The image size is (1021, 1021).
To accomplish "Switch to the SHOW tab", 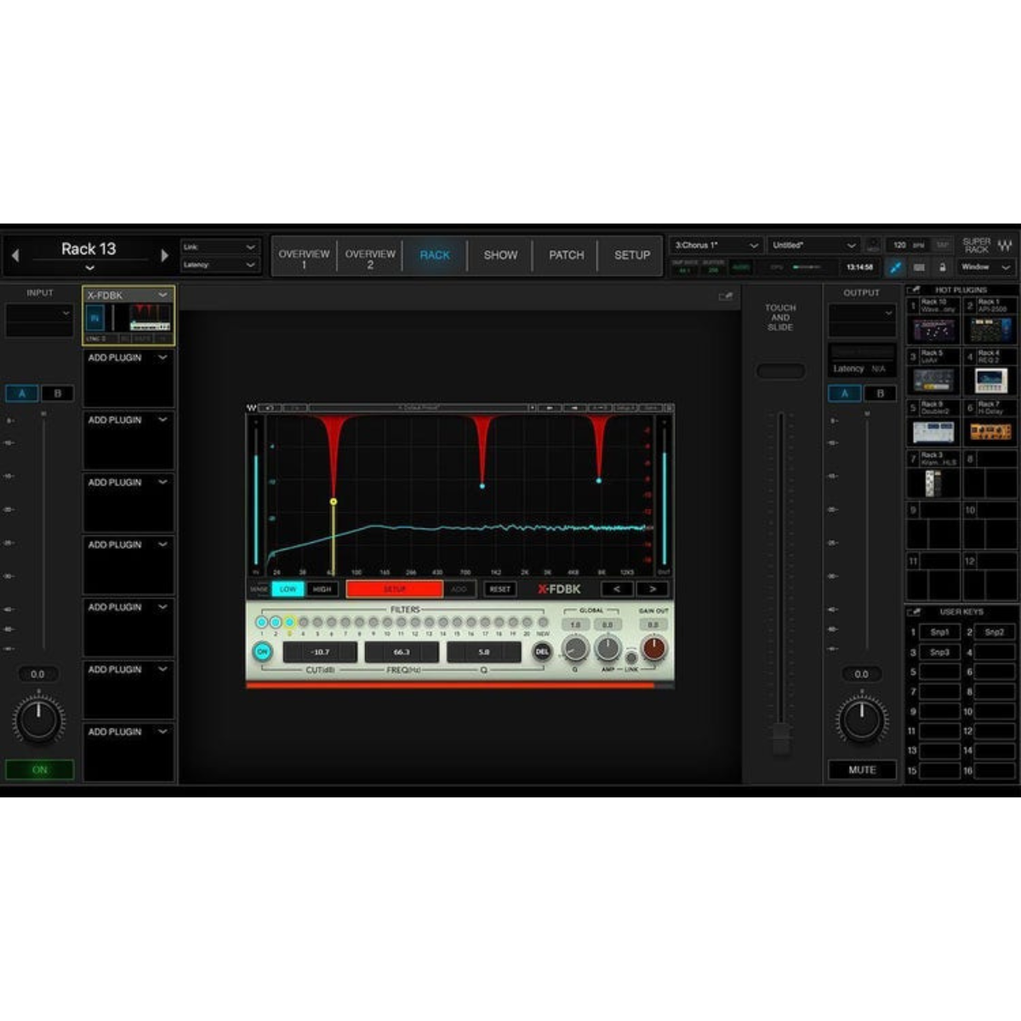I will (500, 254).
